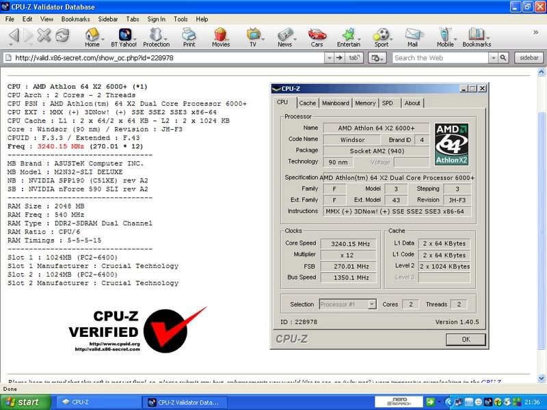Open the dropdown arrow next to Home
This screenshot has height=410, width=547.
click(x=103, y=38)
